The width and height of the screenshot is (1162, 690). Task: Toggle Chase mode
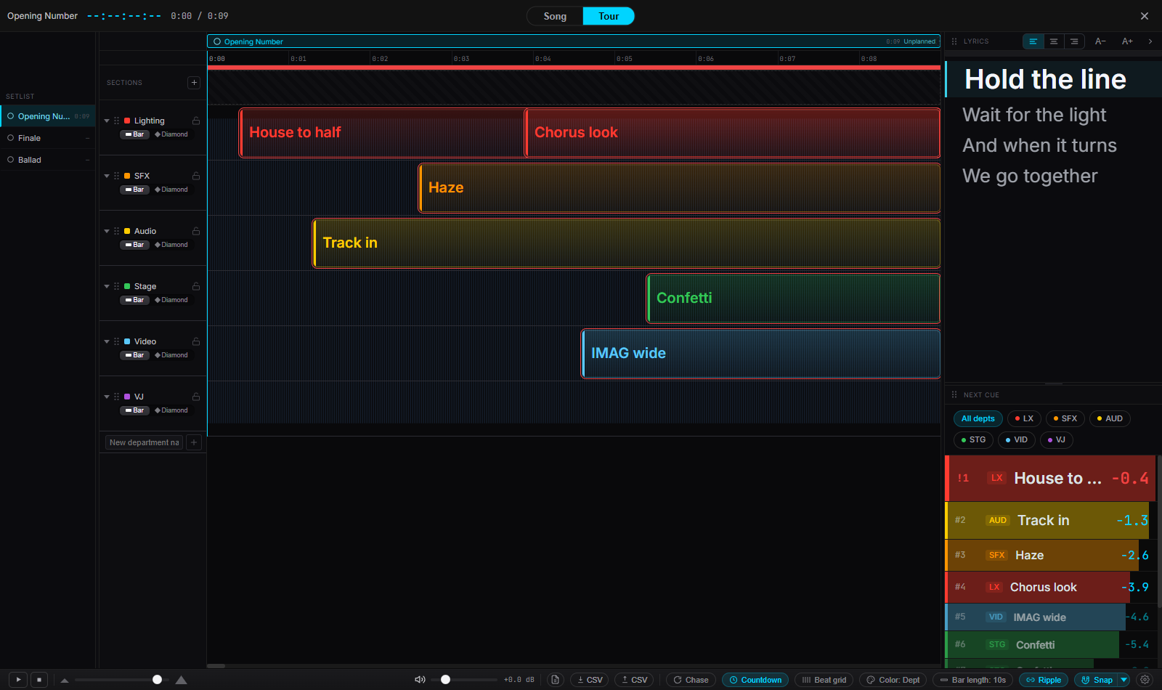pyautogui.click(x=691, y=680)
